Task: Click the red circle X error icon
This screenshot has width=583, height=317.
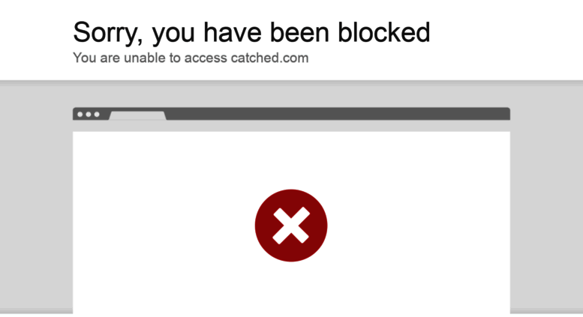Action: [x=291, y=226]
